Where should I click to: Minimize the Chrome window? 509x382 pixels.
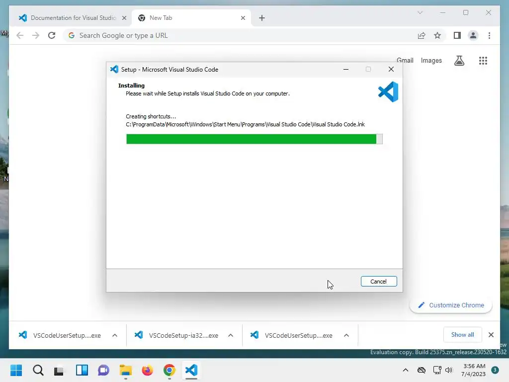point(443,12)
